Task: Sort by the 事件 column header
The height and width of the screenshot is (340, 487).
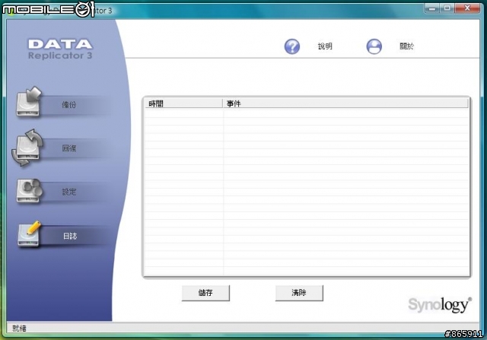Action: click(345, 103)
